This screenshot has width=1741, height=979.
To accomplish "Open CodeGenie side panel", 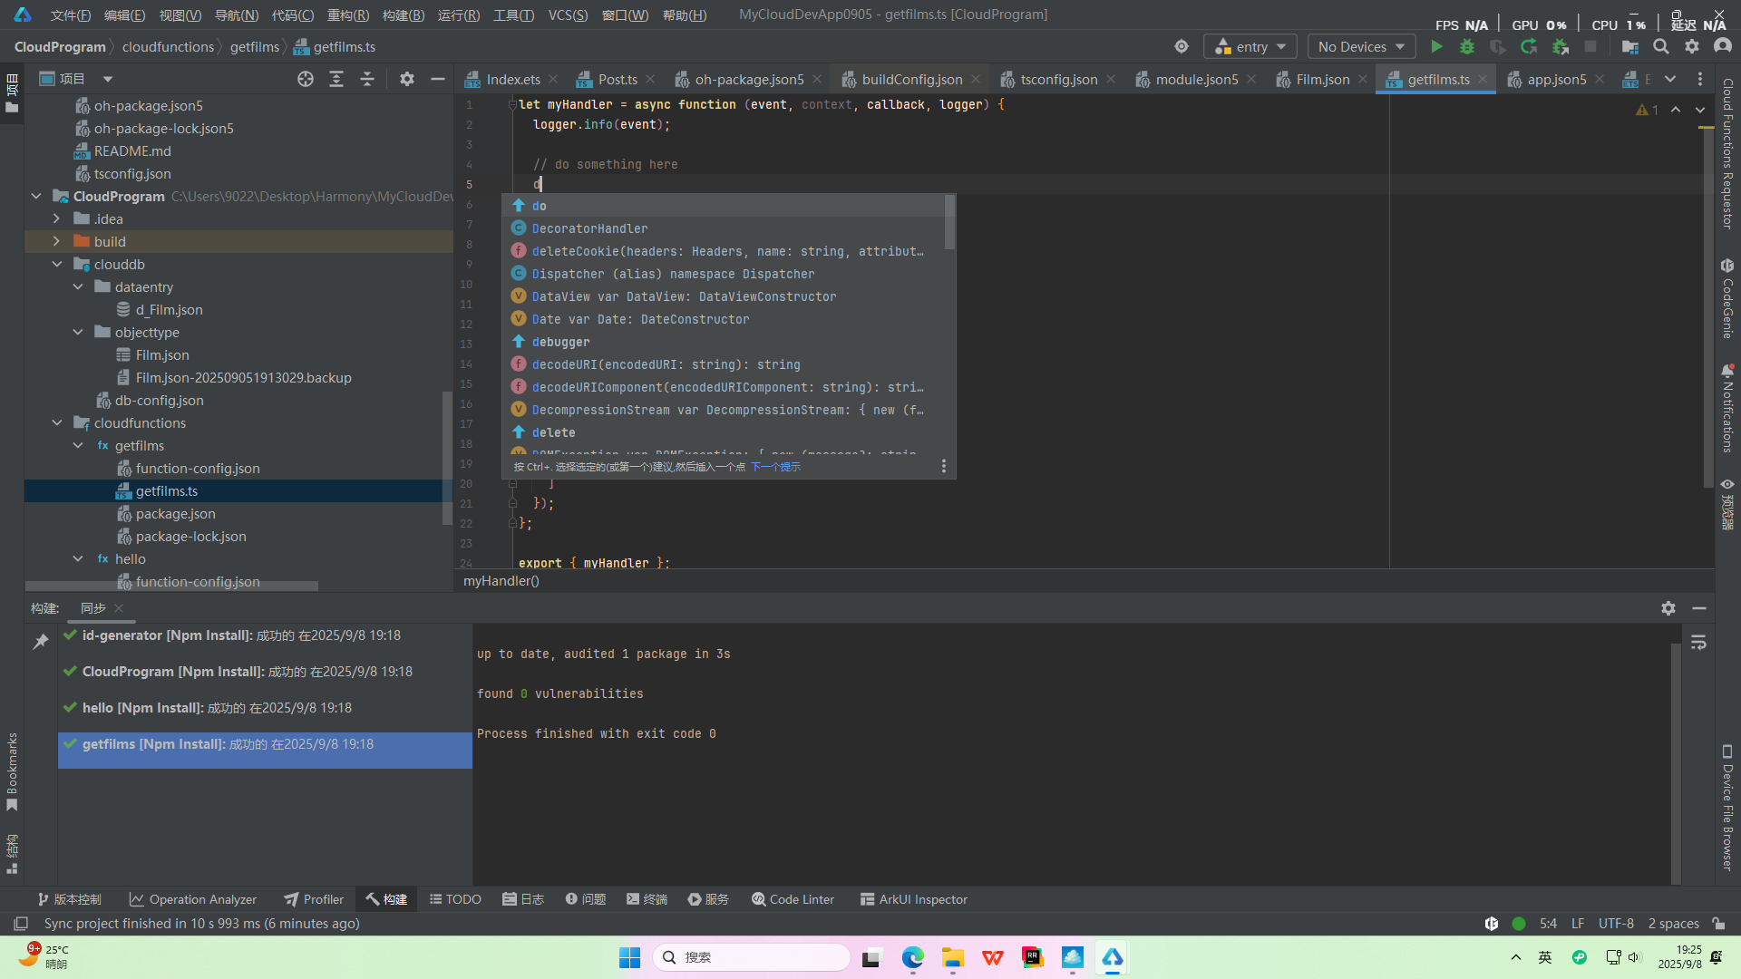I will [1727, 299].
